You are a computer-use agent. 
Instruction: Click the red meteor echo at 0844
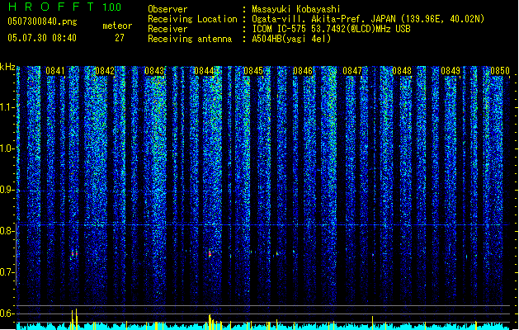click(210, 254)
